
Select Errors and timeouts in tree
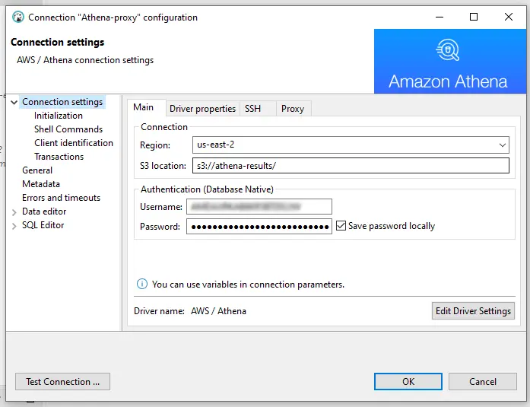pos(61,198)
